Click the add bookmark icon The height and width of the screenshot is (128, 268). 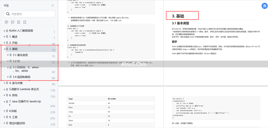pyautogui.click(x=19, y=22)
